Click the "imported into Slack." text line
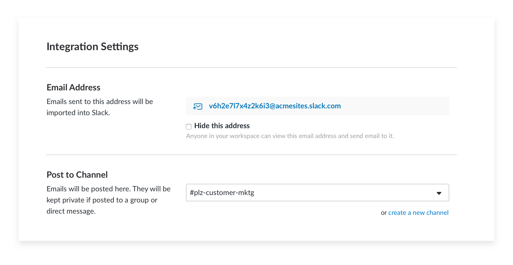The width and height of the screenshot is (513, 265). (78, 113)
